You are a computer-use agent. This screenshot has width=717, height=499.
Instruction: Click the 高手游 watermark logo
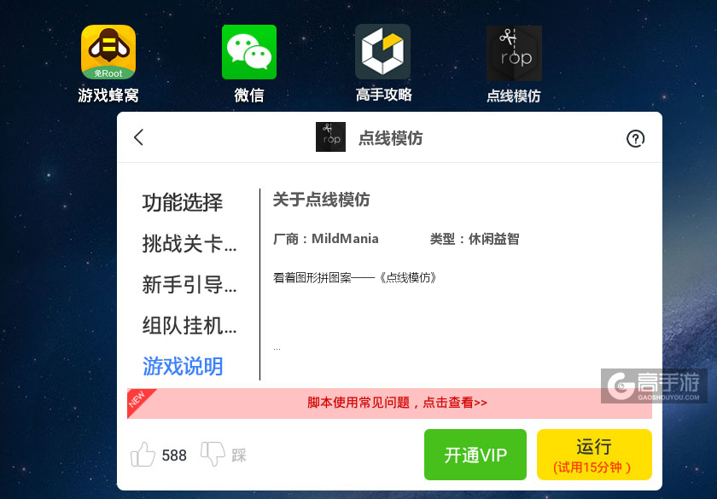click(654, 386)
